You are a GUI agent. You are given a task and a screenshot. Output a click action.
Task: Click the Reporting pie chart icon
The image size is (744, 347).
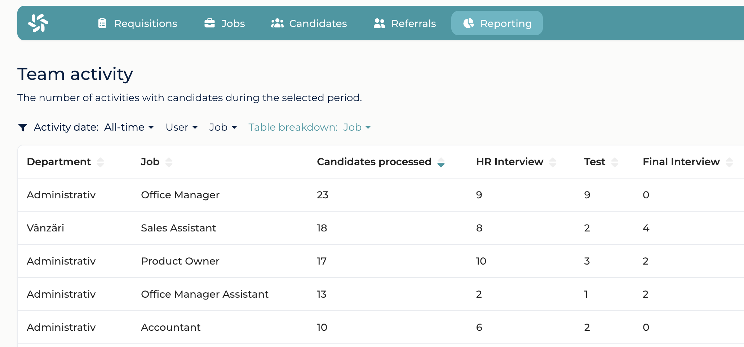pos(469,23)
